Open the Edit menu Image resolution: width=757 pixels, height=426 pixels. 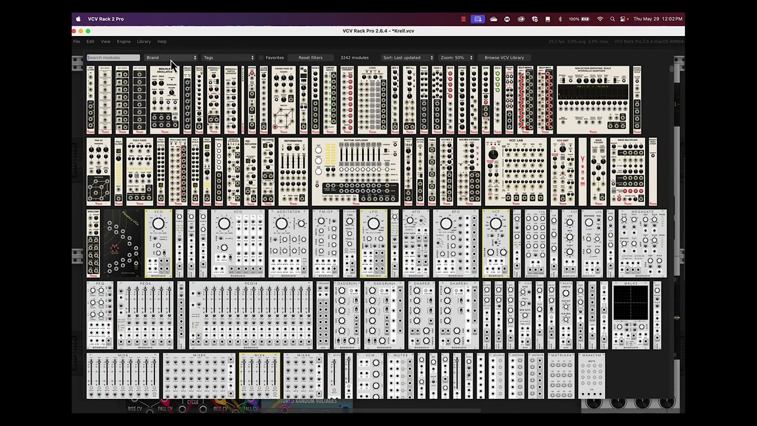(90, 41)
